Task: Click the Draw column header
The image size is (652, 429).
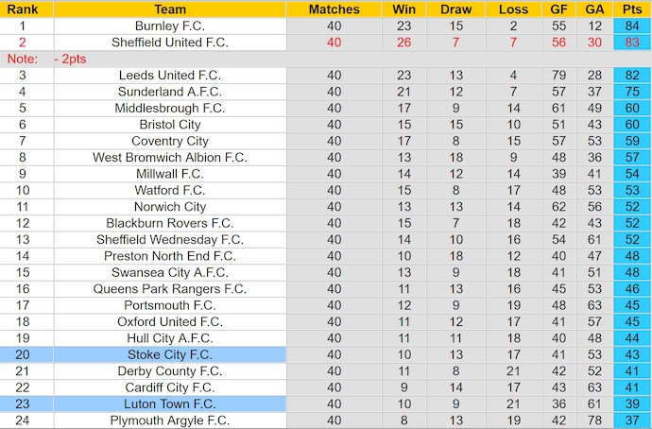Action: [456, 9]
